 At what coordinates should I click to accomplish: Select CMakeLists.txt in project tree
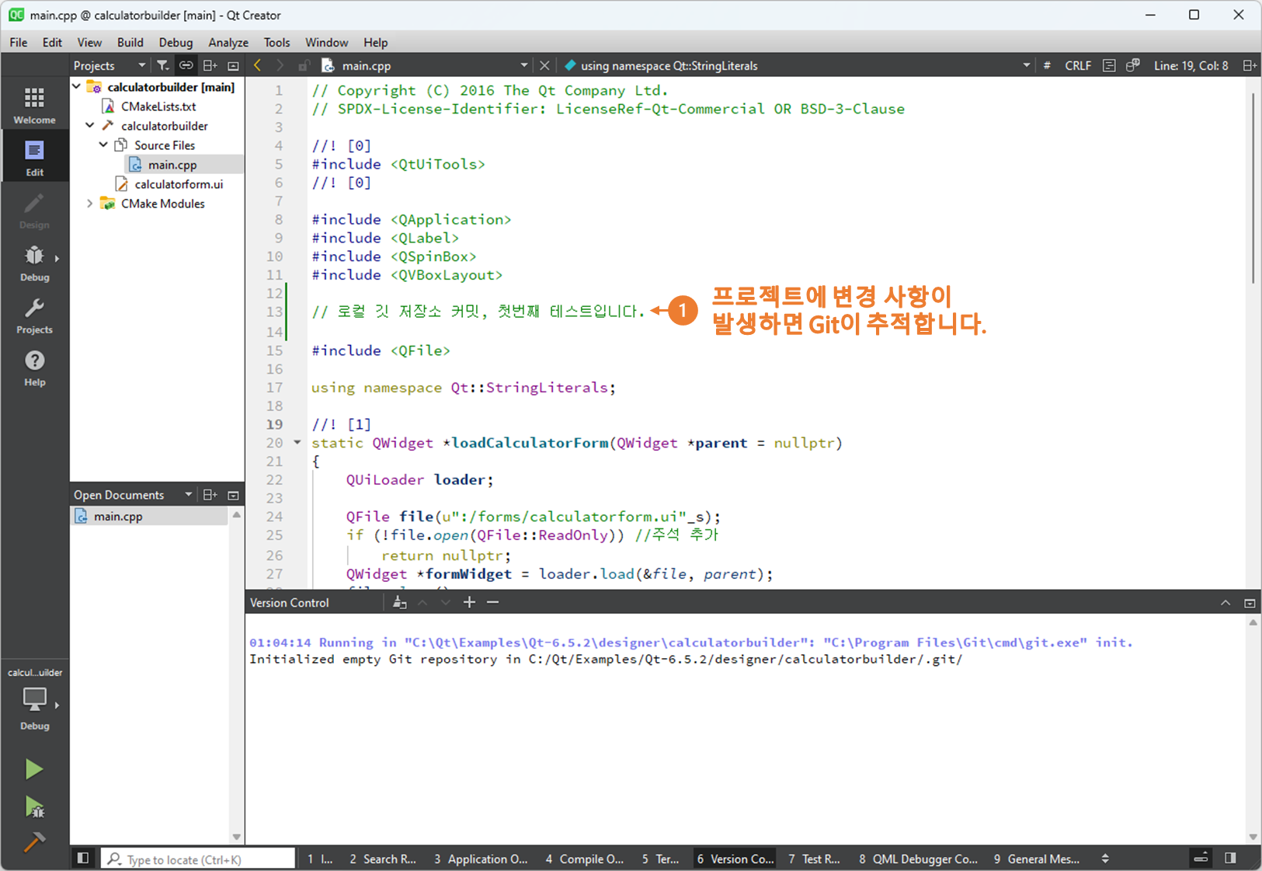click(158, 106)
